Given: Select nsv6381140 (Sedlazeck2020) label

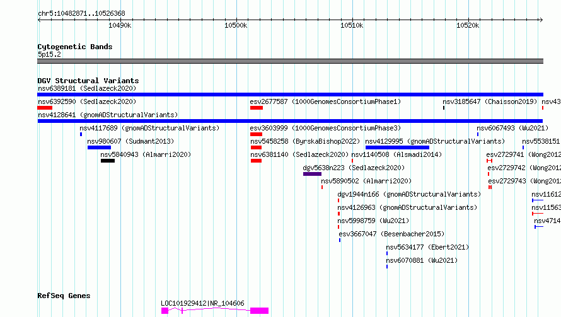Looking at the screenshot, I should (x=299, y=154).
